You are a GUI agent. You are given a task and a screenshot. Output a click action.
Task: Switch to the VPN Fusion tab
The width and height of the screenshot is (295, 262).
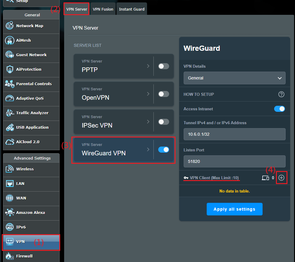[x=103, y=9]
